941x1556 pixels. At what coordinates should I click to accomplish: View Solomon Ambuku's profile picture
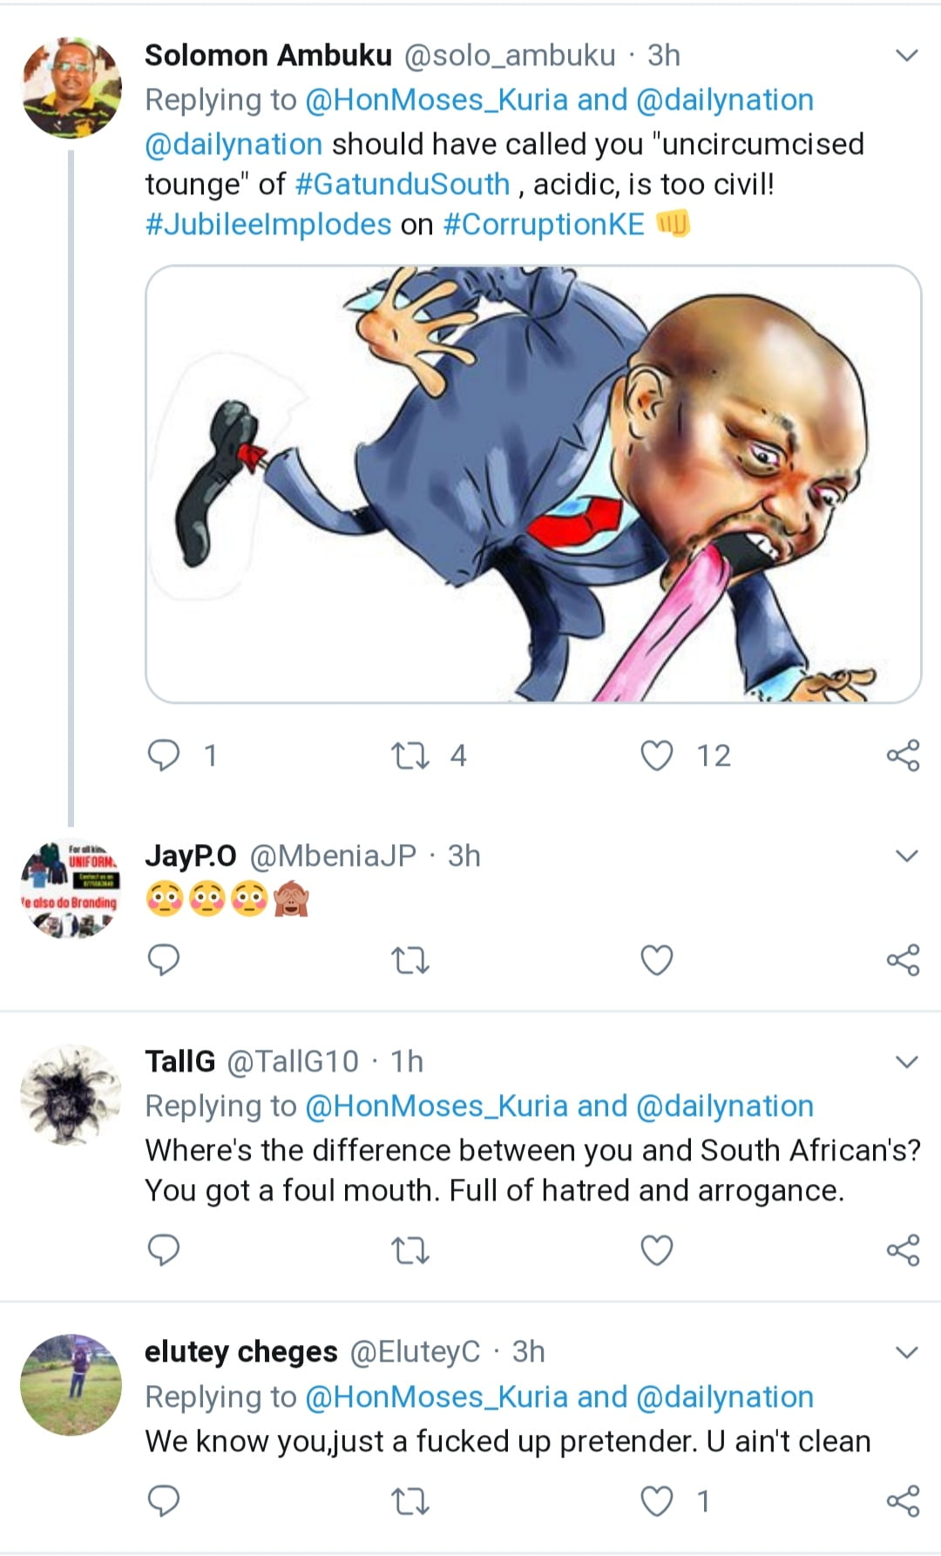71,88
